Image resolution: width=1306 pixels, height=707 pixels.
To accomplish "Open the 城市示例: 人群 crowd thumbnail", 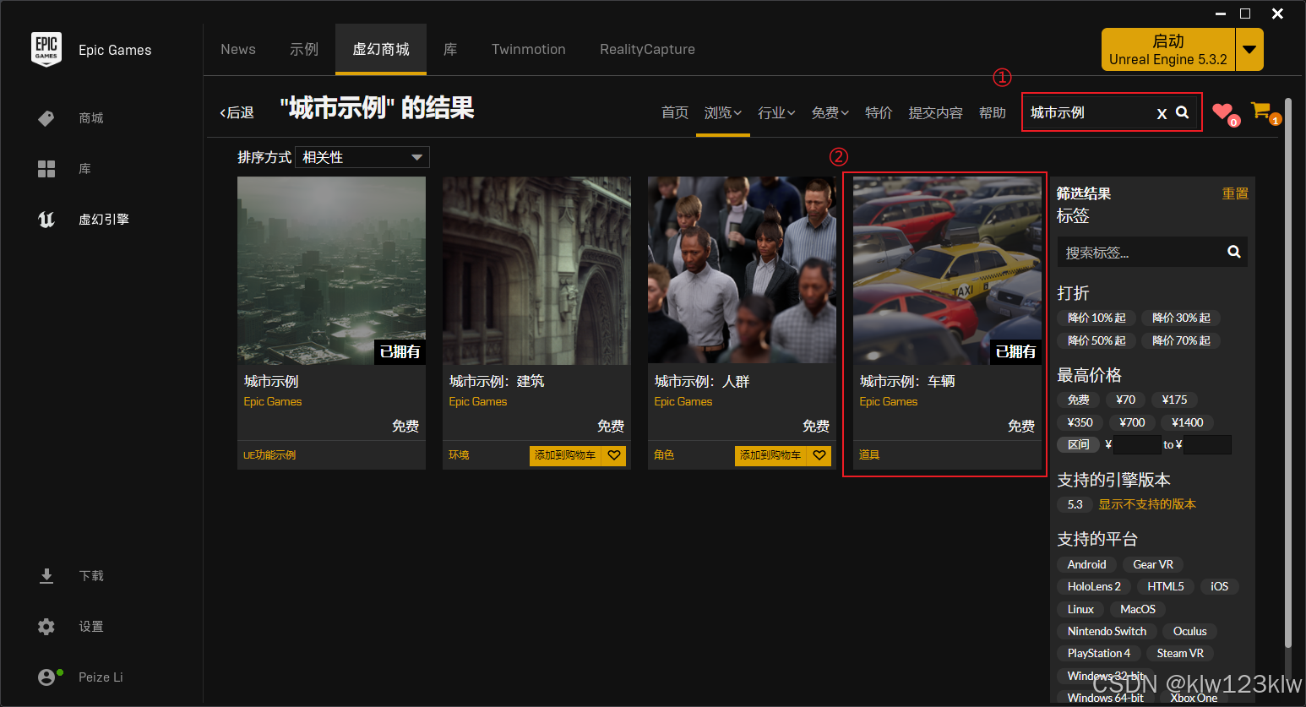I will click(742, 270).
